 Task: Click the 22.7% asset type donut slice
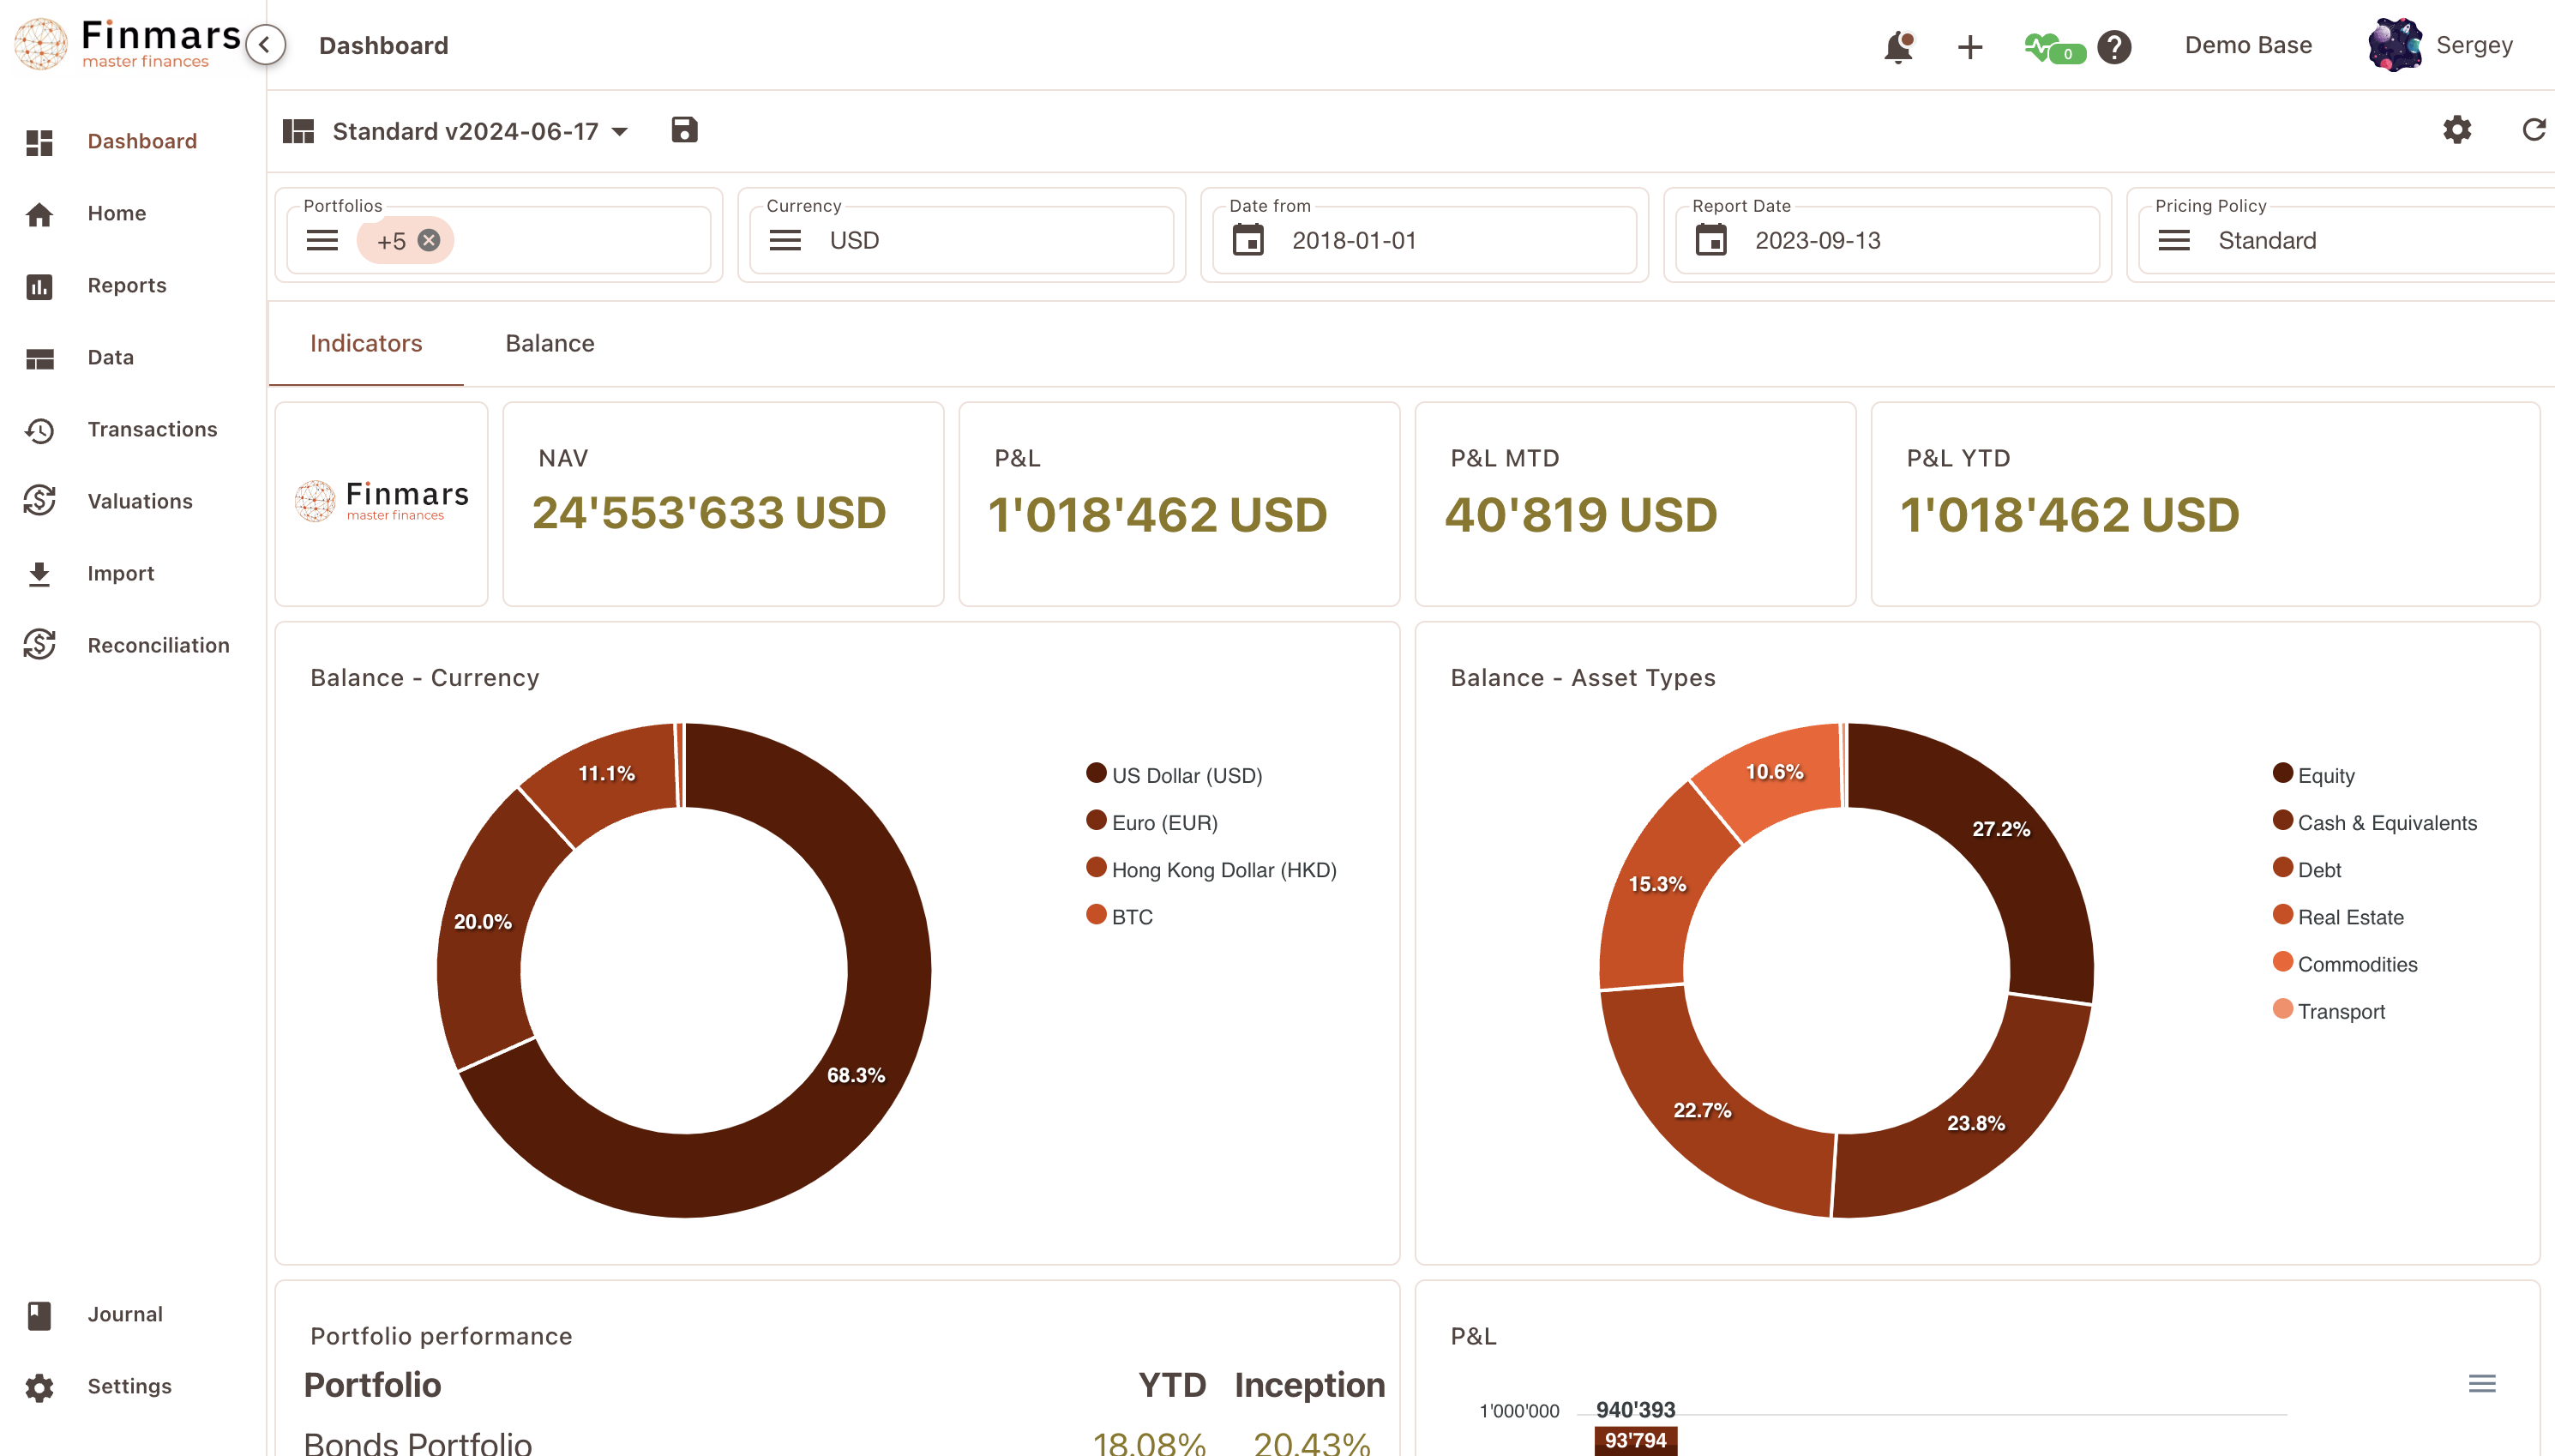tap(1701, 1110)
